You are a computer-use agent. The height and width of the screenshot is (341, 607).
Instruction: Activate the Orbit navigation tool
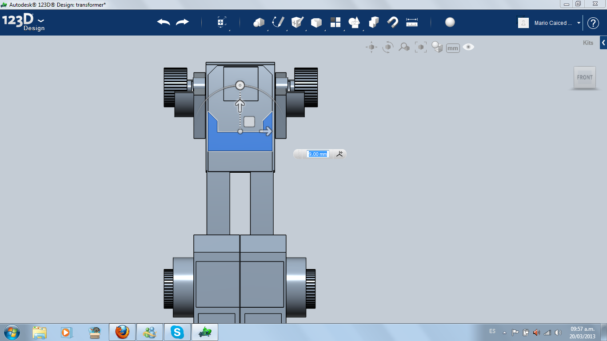click(388, 47)
